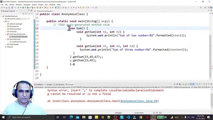
Task: Click the Save All toolbar icon
Action: tap(9, 7)
